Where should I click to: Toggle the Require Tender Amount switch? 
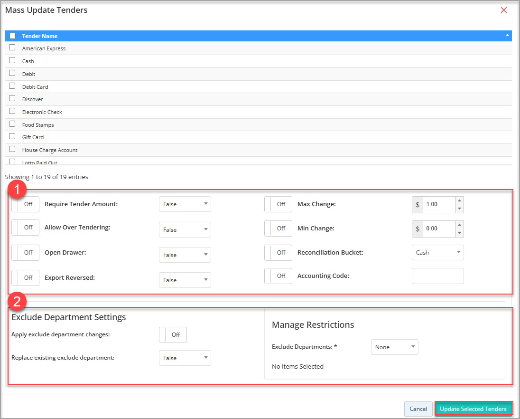[x=25, y=204]
